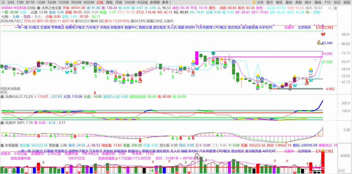Expand the 更多 periods menu
Screen dimensions: 352x174
166,3
